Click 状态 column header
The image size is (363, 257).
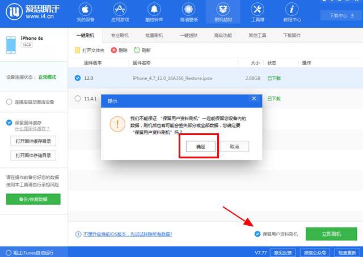pyautogui.click(x=272, y=63)
